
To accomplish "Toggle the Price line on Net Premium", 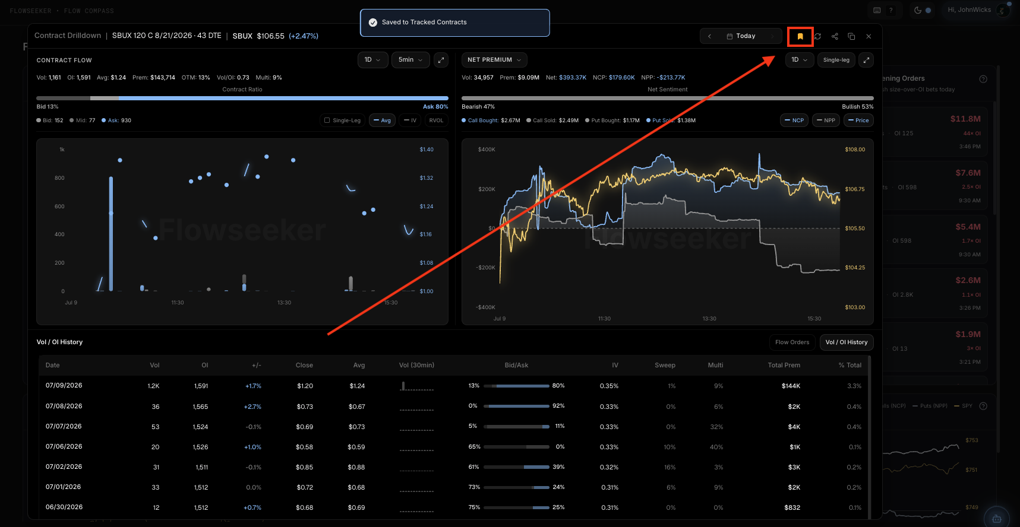I will click(x=858, y=120).
